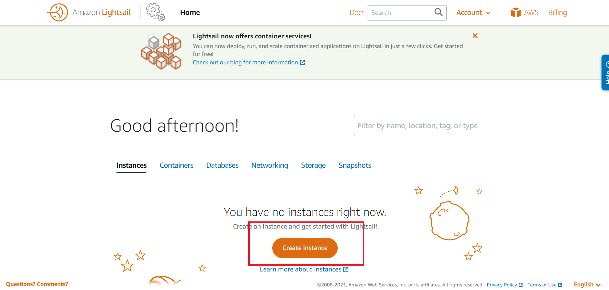Click the filter by name input field
Image resolution: width=609 pixels, height=290 pixels.
(427, 125)
